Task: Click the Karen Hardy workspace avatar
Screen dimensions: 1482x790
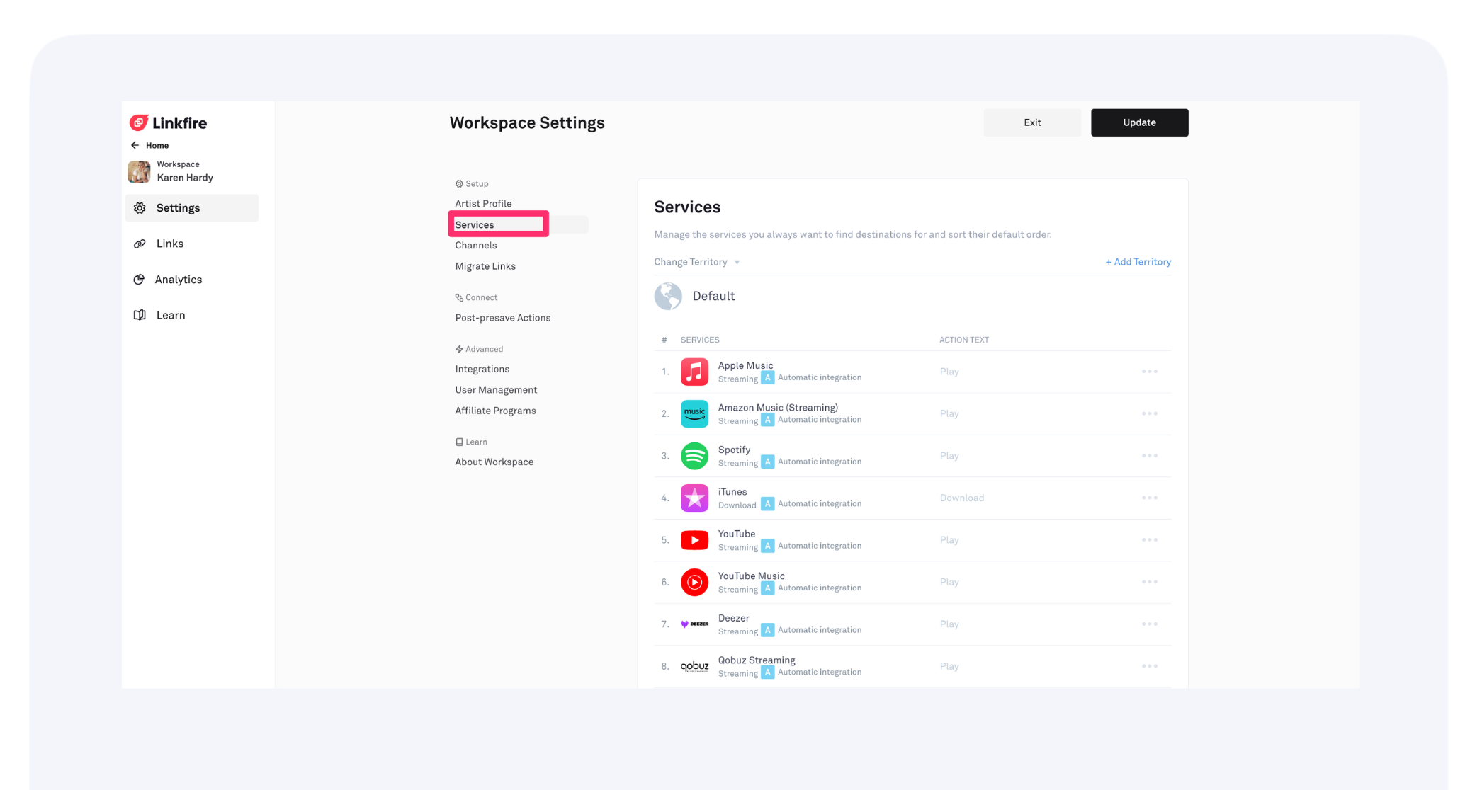Action: pyautogui.click(x=139, y=171)
